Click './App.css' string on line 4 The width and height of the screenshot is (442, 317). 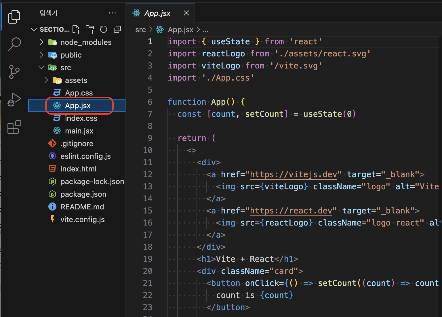pyautogui.click(x=228, y=78)
